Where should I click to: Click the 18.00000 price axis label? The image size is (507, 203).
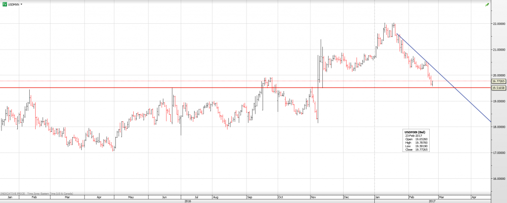(498, 127)
